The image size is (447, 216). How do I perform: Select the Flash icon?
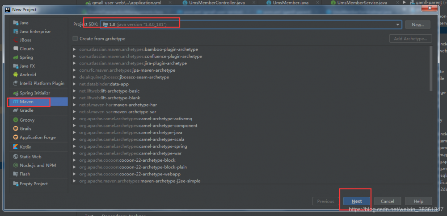15,174
